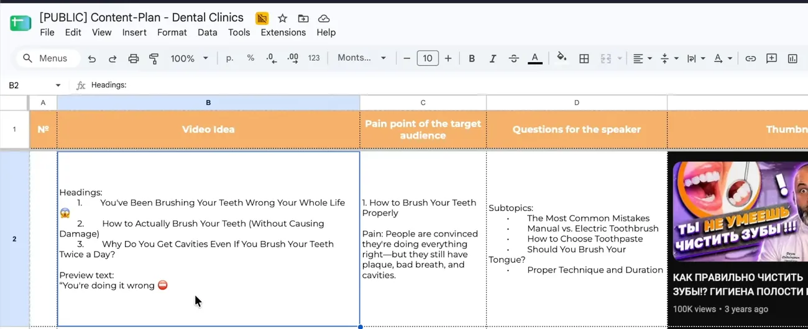Open vertical align dropdown
Viewport: 808px width, 329px height.
coord(669,58)
